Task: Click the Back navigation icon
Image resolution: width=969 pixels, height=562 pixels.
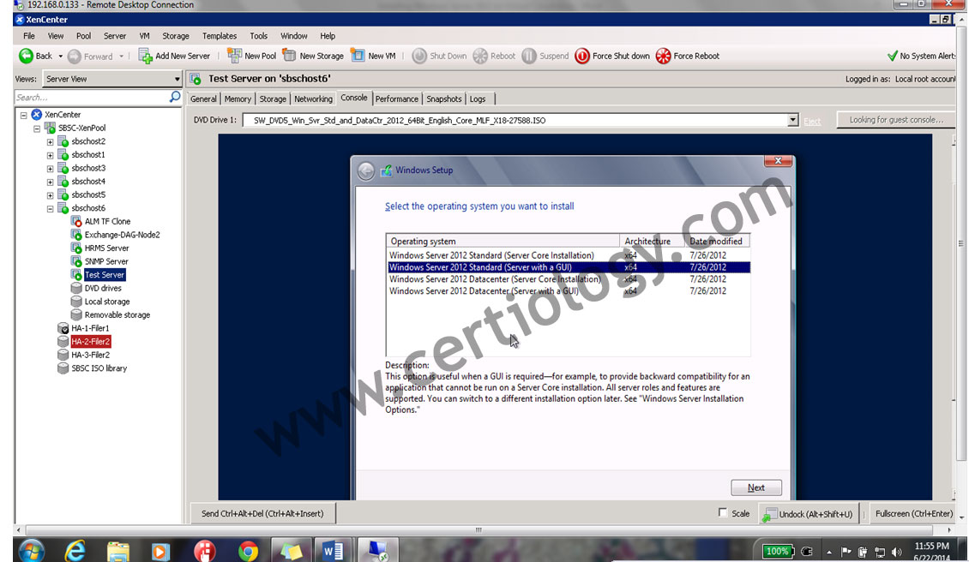Action: click(x=26, y=57)
